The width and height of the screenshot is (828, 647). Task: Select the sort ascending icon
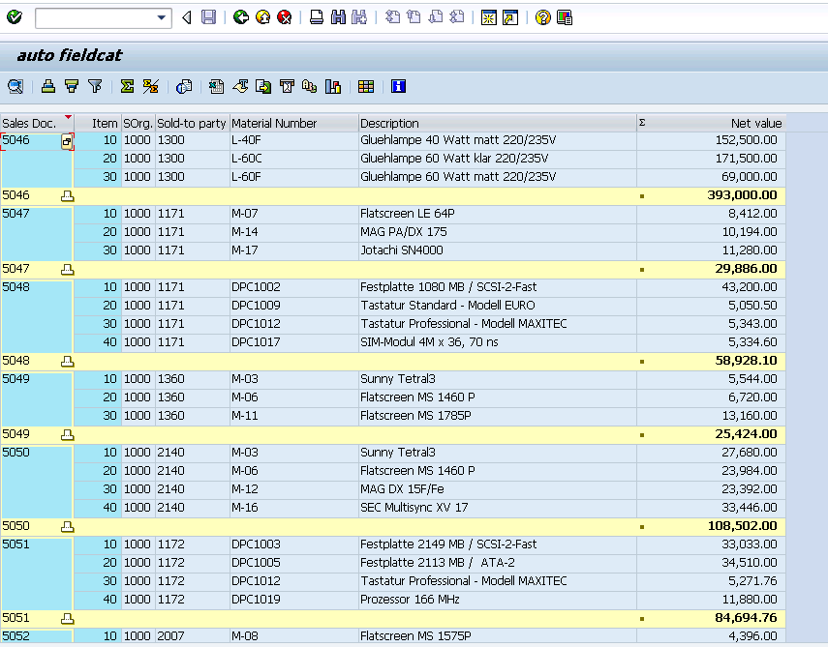[48, 87]
